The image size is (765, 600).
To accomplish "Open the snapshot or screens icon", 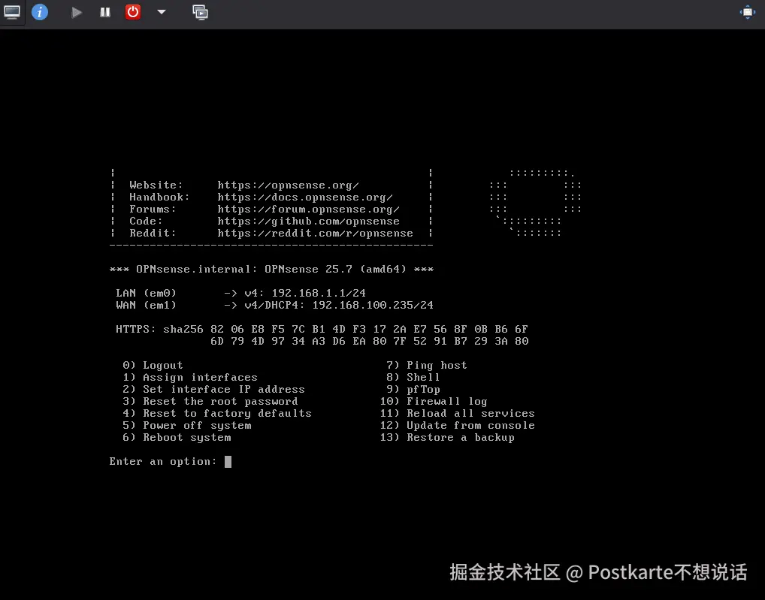I will click(200, 12).
